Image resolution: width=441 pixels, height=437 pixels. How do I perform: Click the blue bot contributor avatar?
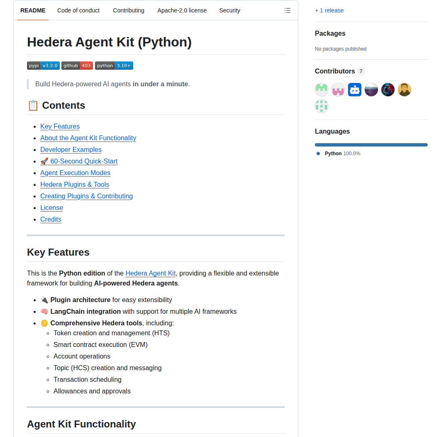point(354,89)
